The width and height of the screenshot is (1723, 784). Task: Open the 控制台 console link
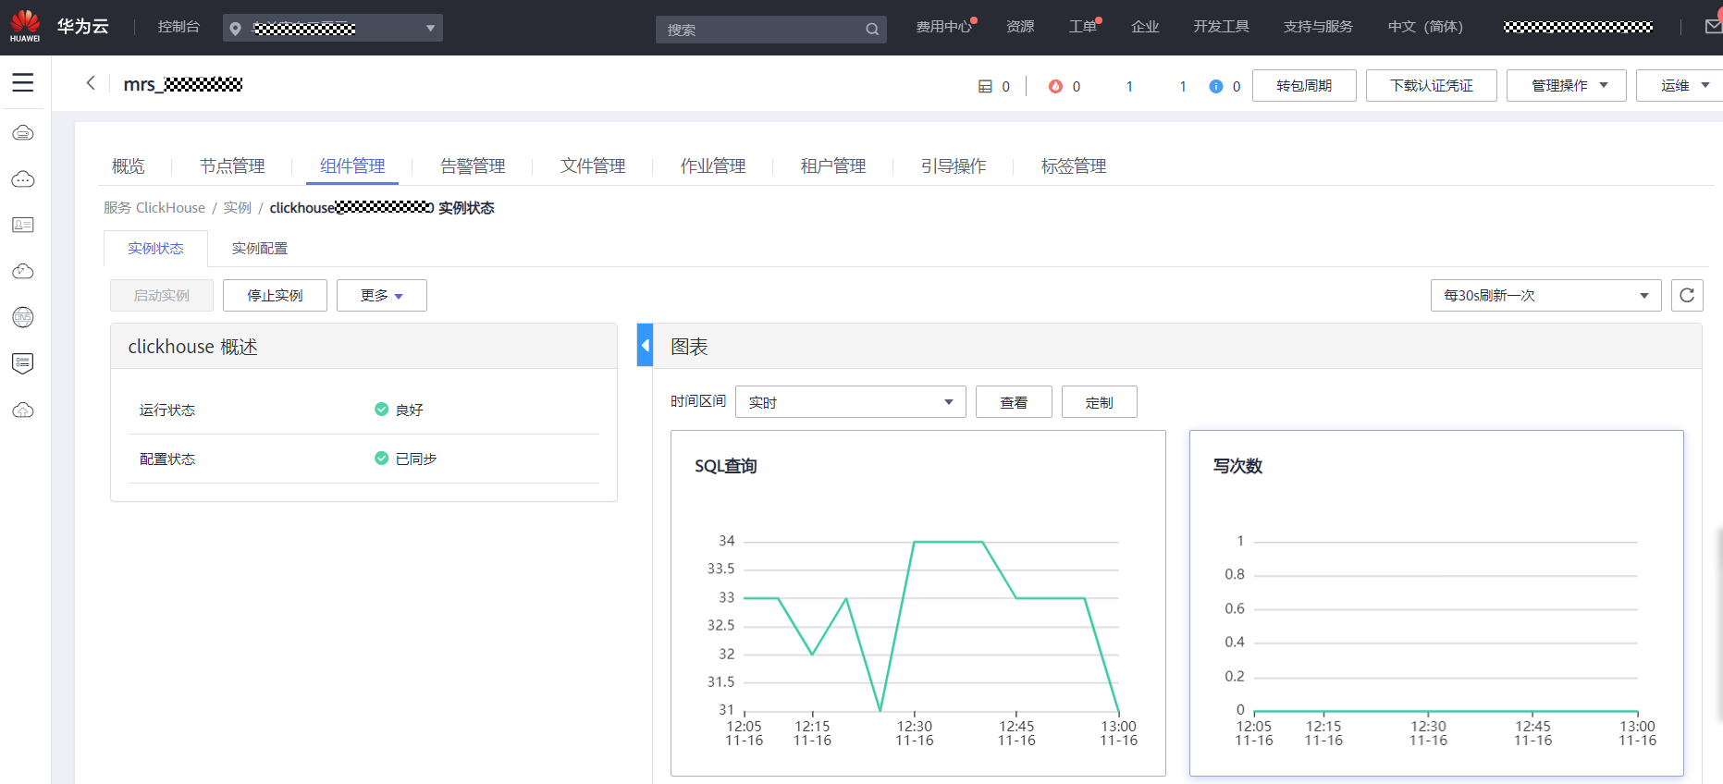[178, 27]
